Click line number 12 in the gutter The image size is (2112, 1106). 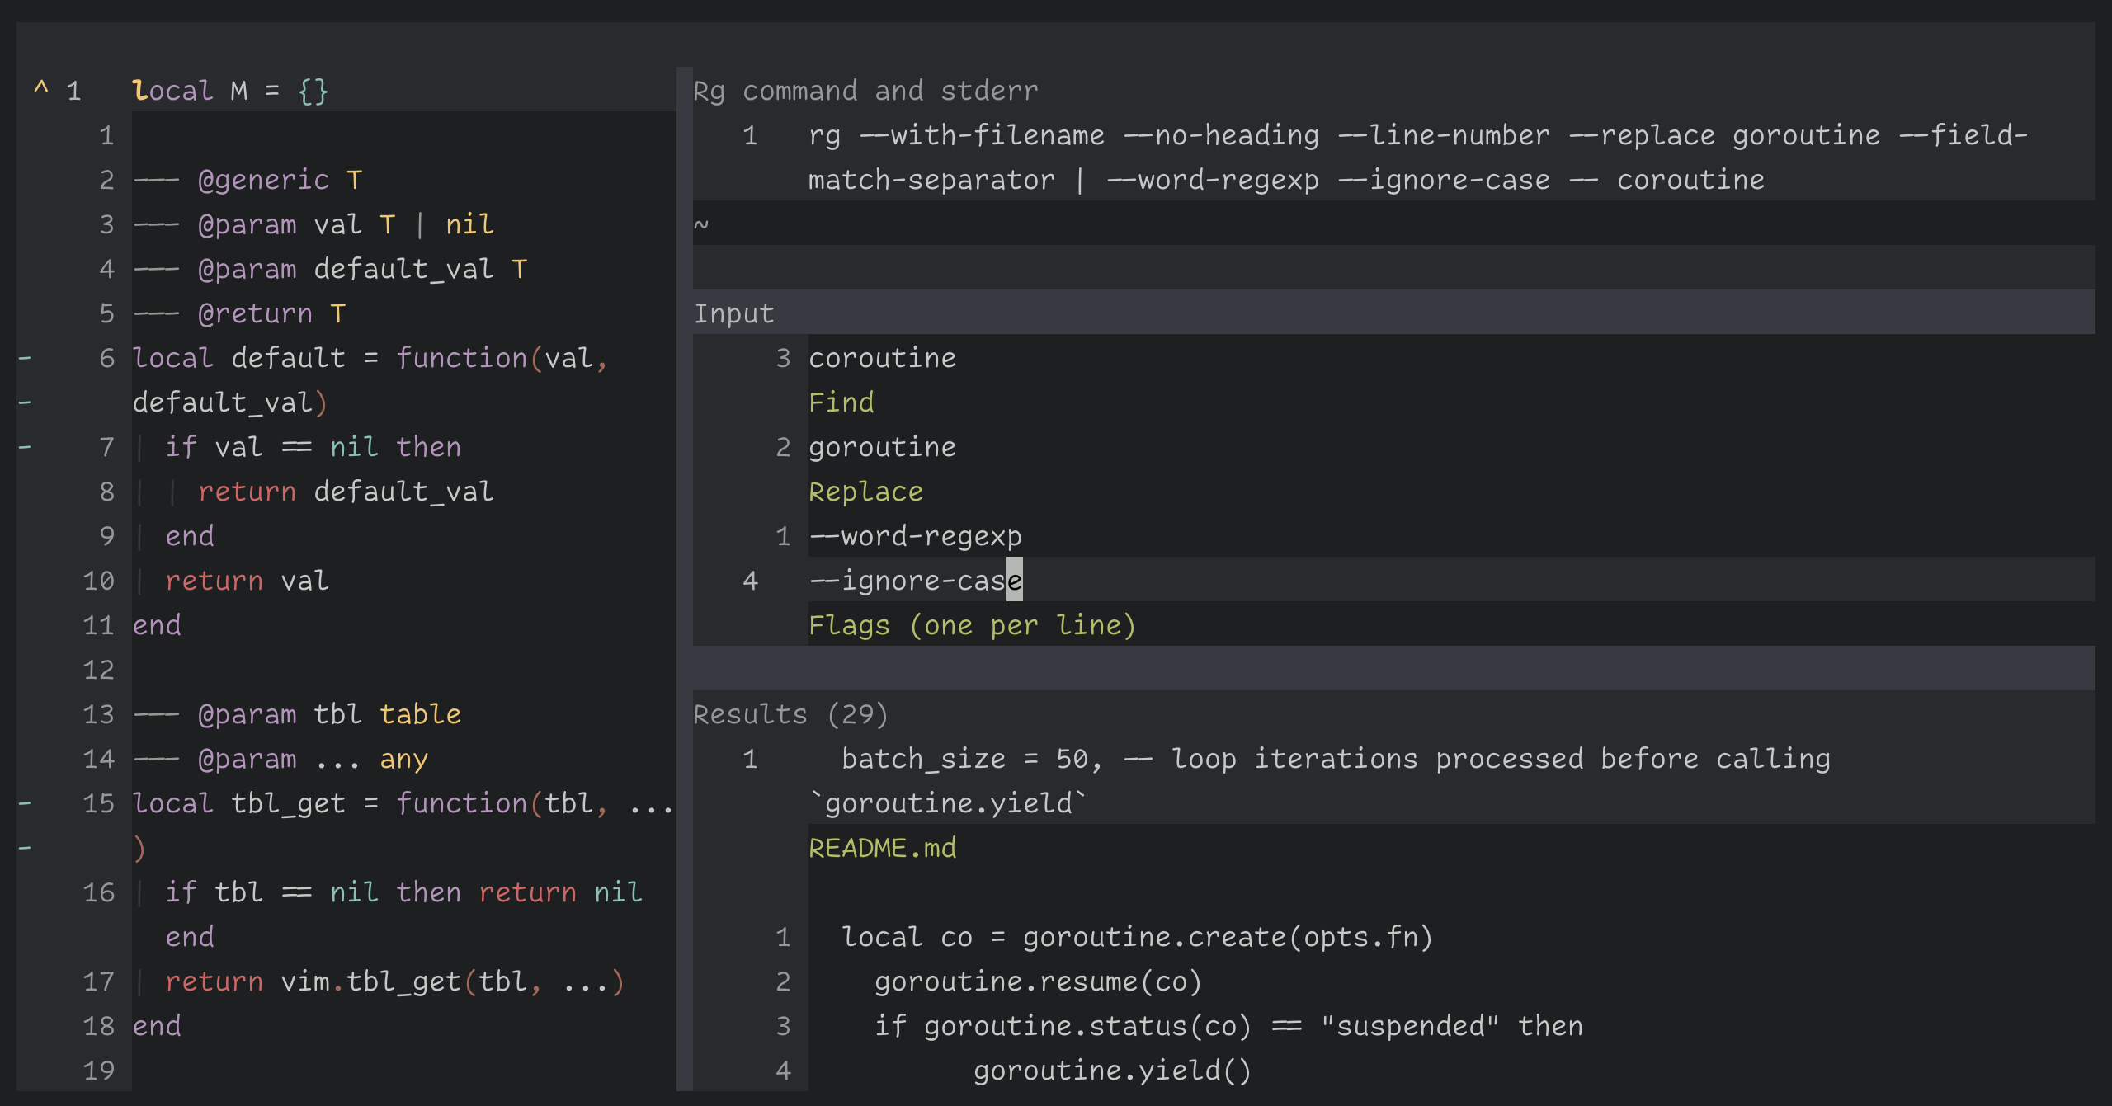click(99, 670)
